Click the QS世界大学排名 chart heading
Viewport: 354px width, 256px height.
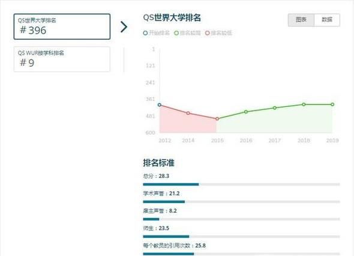pyautogui.click(x=172, y=17)
